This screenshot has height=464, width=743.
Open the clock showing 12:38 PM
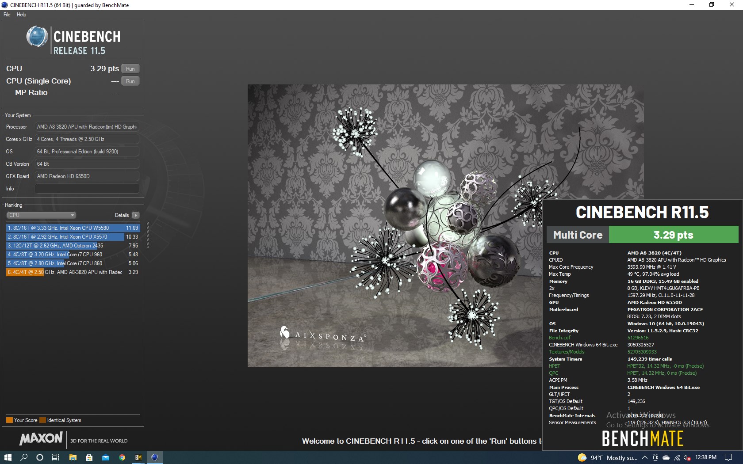tap(706, 457)
